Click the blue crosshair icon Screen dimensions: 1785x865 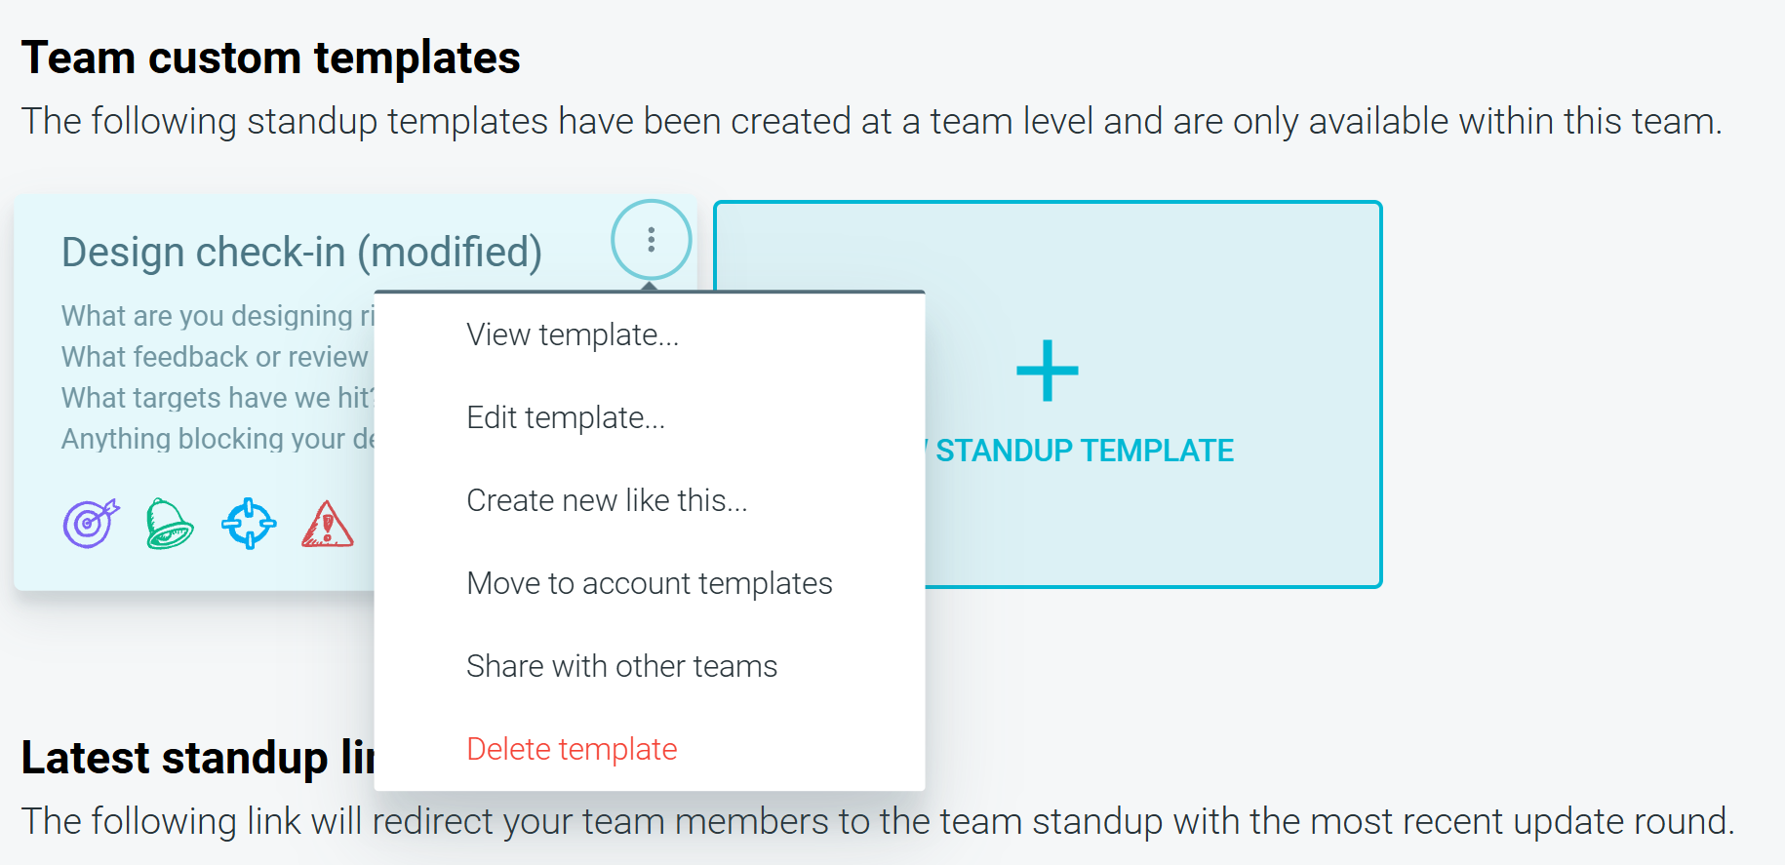[249, 524]
